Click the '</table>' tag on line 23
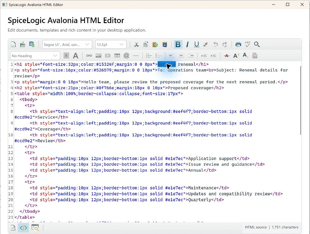Image resolution: width=310 pixels, height=234 pixels. point(25,217)
